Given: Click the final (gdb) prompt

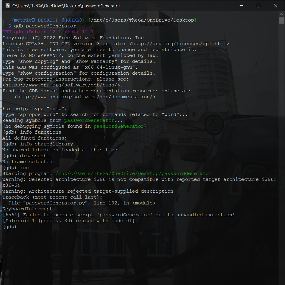Looking at the screenshot, I should [10, 227].
